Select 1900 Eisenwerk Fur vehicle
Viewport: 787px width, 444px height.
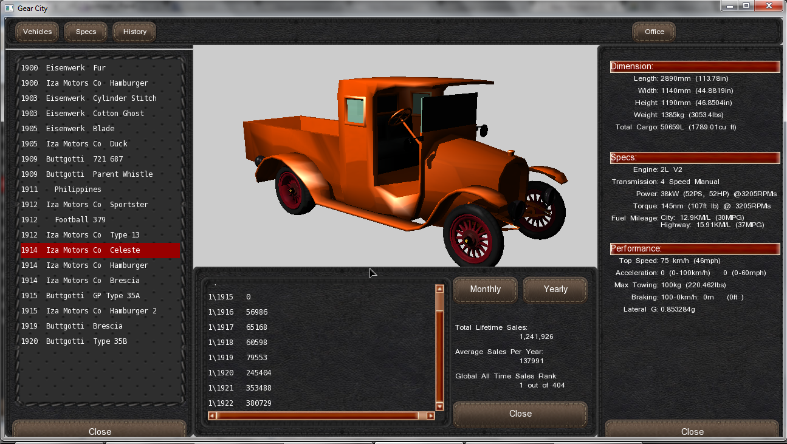63,68
